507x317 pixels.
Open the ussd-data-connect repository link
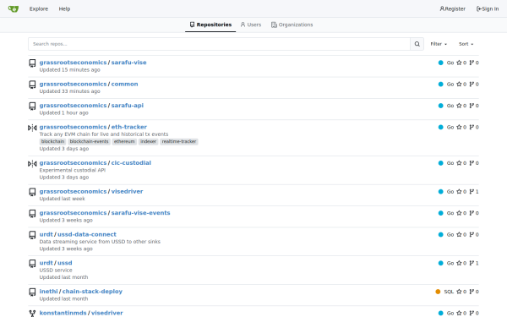[x=87, y=234]
